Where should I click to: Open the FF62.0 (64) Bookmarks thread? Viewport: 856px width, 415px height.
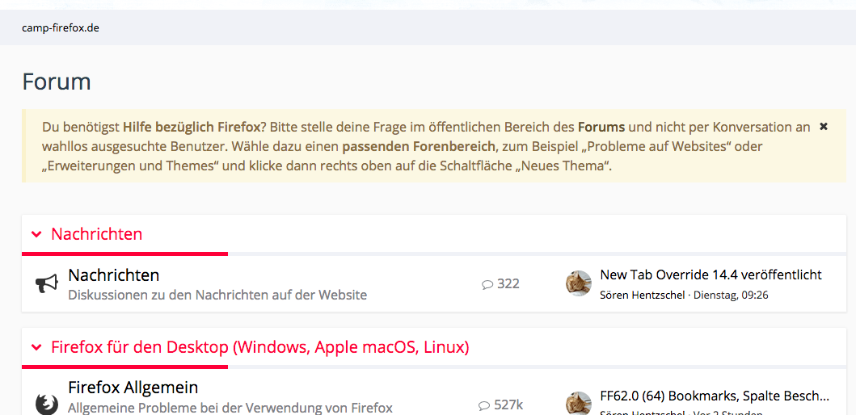(x=715, y=396)
